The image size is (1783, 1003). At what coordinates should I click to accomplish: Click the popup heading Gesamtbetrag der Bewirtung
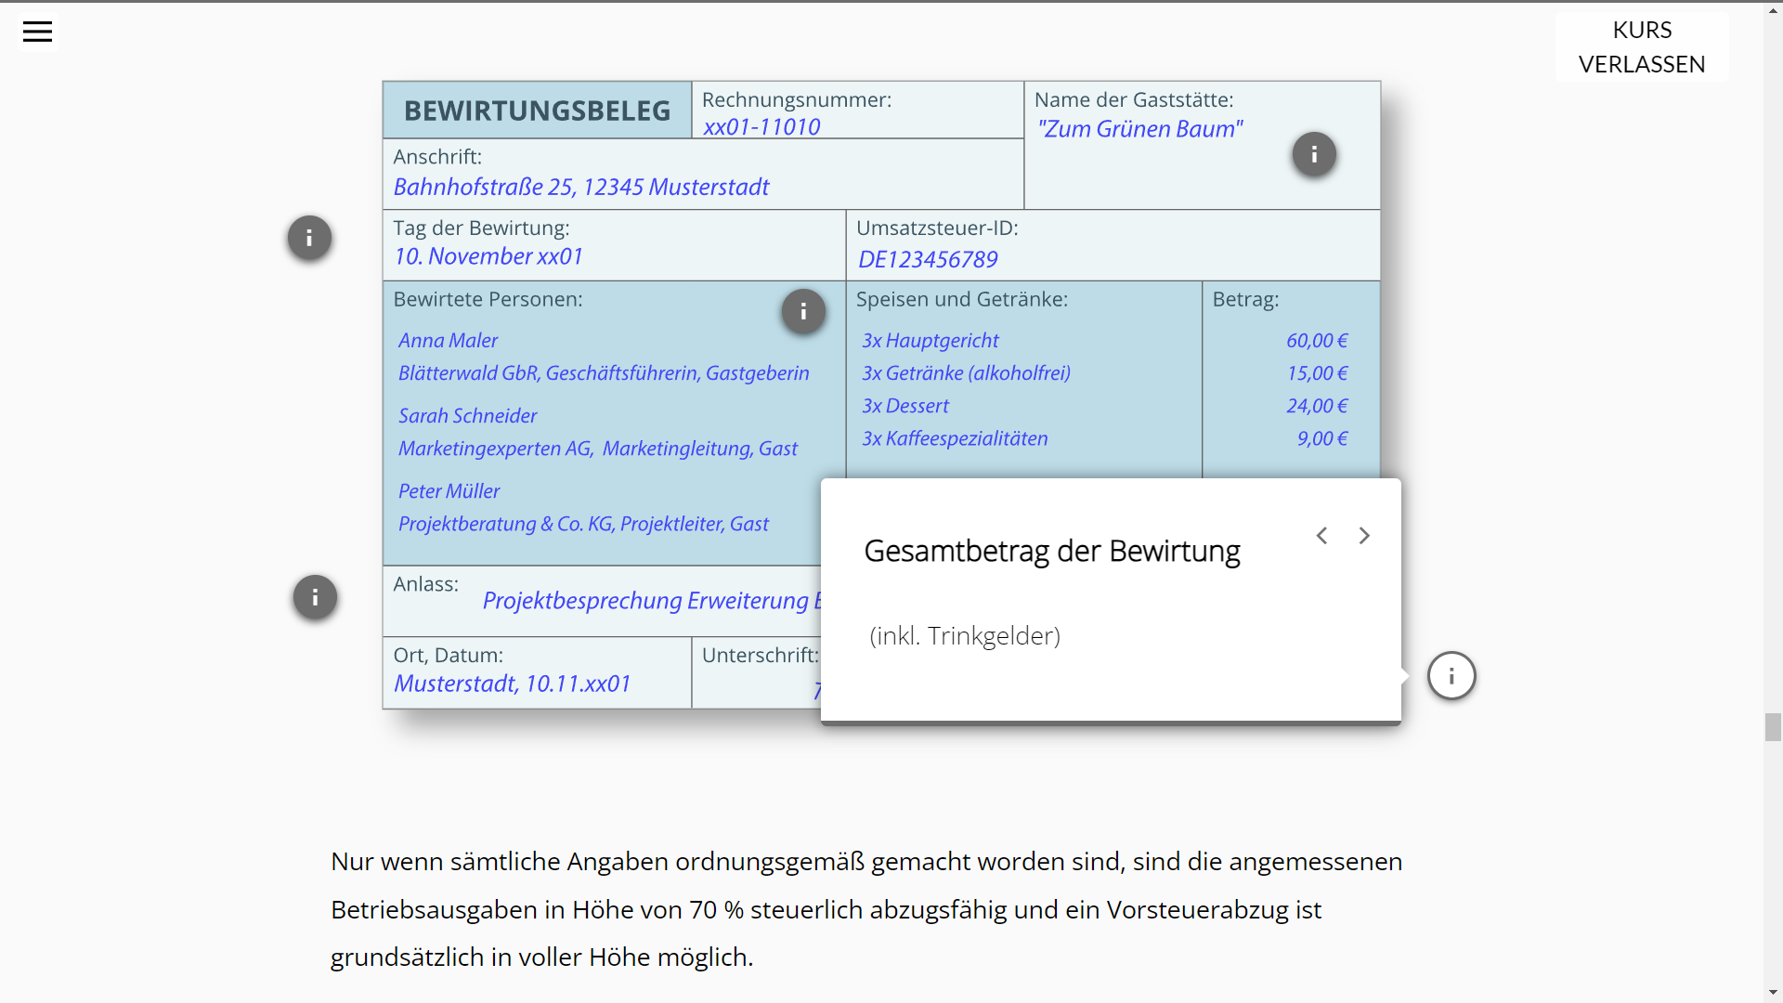pos(1051,551)
